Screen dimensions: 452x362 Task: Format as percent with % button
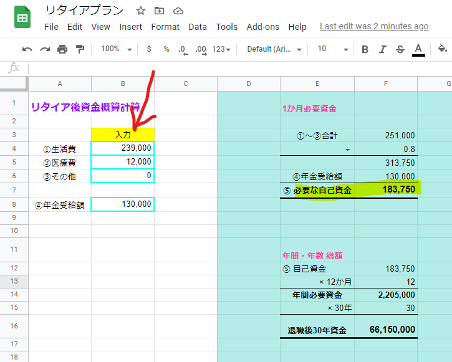coord(166,49)
